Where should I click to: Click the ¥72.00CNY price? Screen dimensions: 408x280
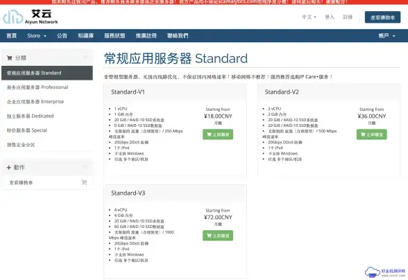click(x=218, y=217)
